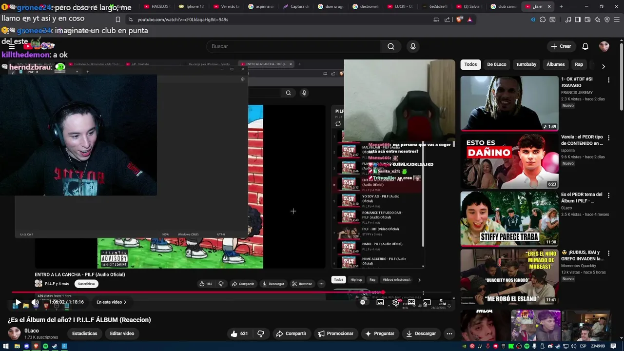This screenshot has width=624, height=351.
Task: Select the Álbumes filter chip
Action: coord(555,64)
